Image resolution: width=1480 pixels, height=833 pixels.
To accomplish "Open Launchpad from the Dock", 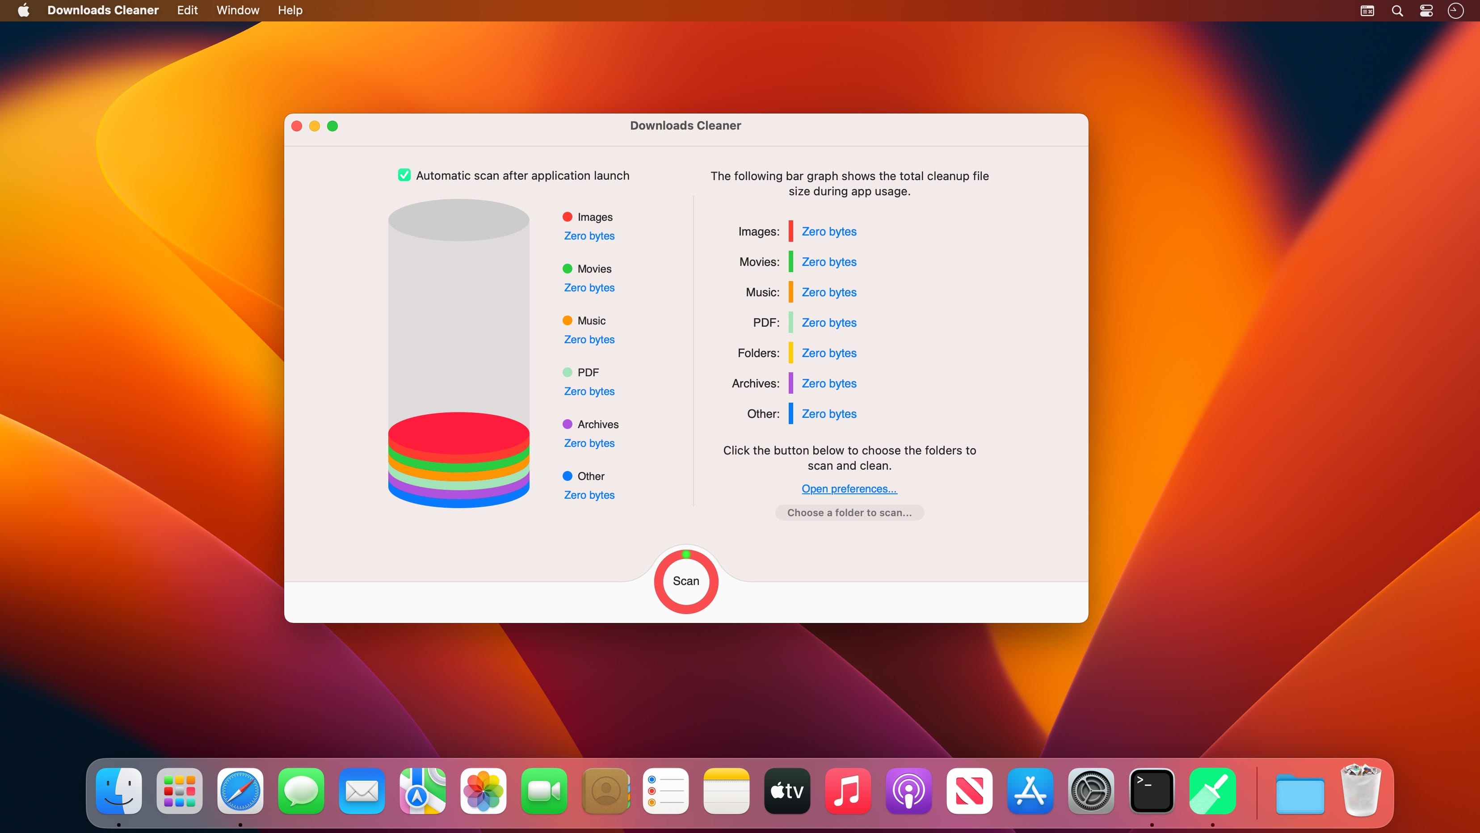I will (x=179, y=791).
